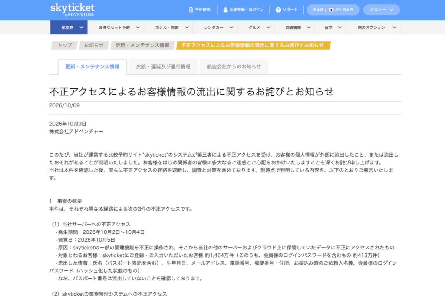The width and height of the screenshot is (445, 296).
Task: Select 更新・メンテナンス情報 tab
Action: coord(92,67)
